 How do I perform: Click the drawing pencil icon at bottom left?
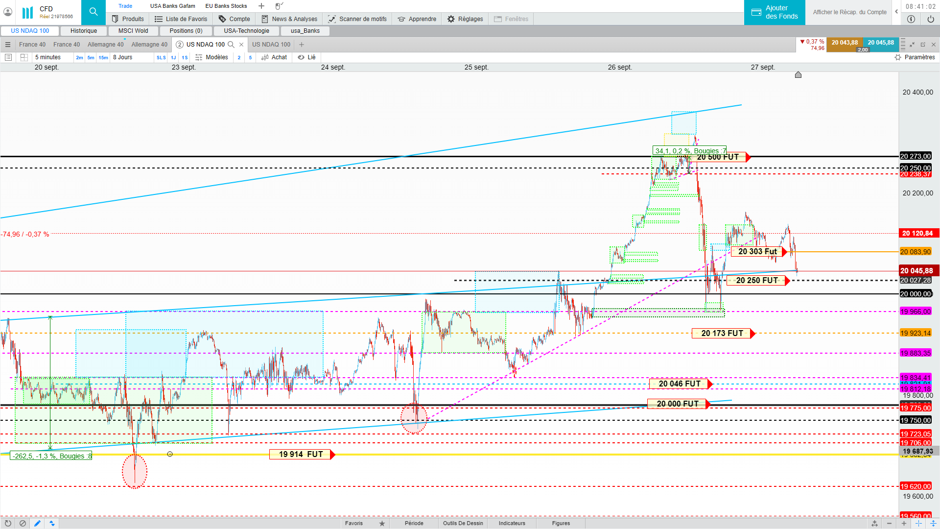[x=37, y=523]
